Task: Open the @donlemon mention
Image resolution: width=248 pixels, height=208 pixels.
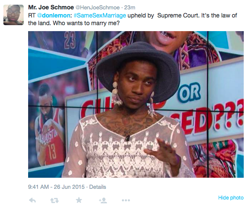Action: coord(54,15)
